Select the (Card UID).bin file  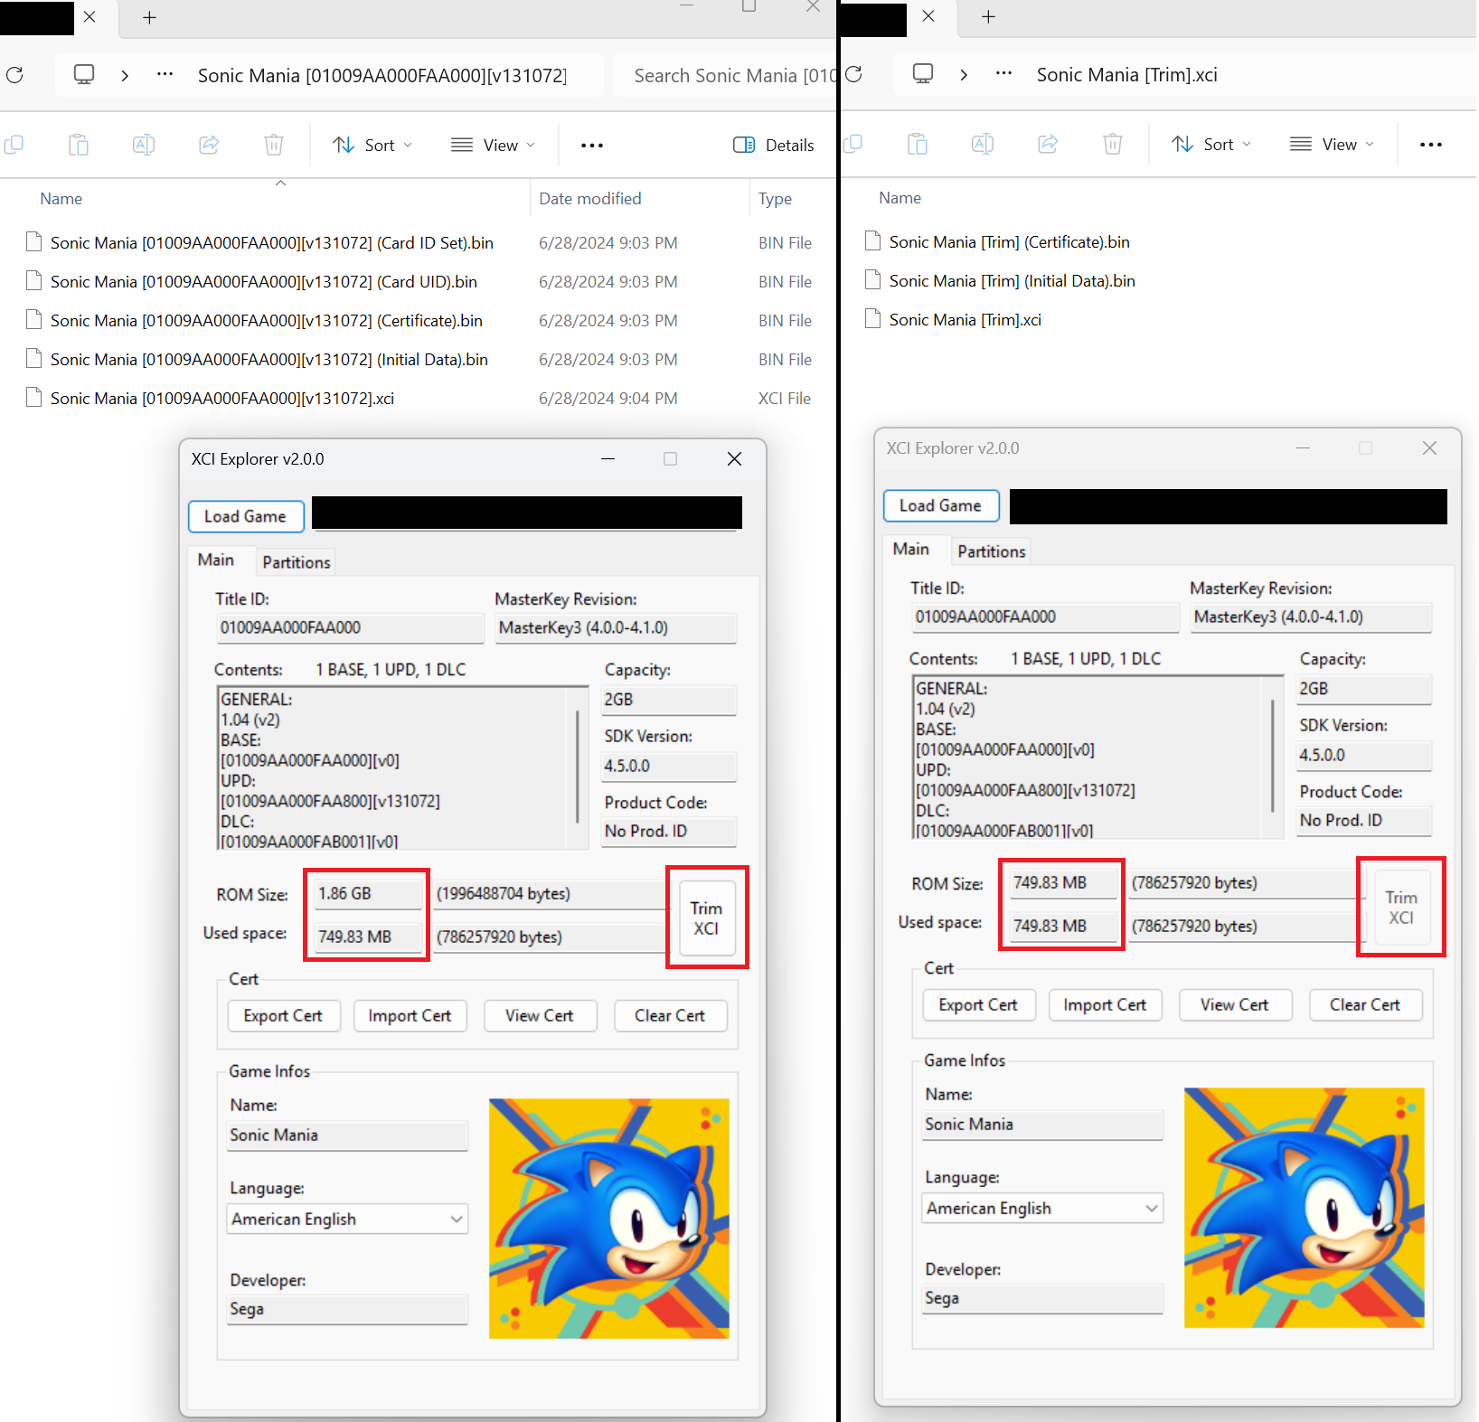264,282
